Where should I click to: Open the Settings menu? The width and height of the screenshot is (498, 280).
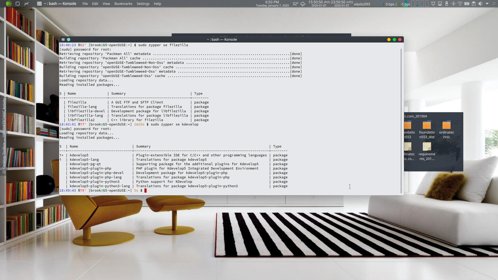click(x=143, y=4)
